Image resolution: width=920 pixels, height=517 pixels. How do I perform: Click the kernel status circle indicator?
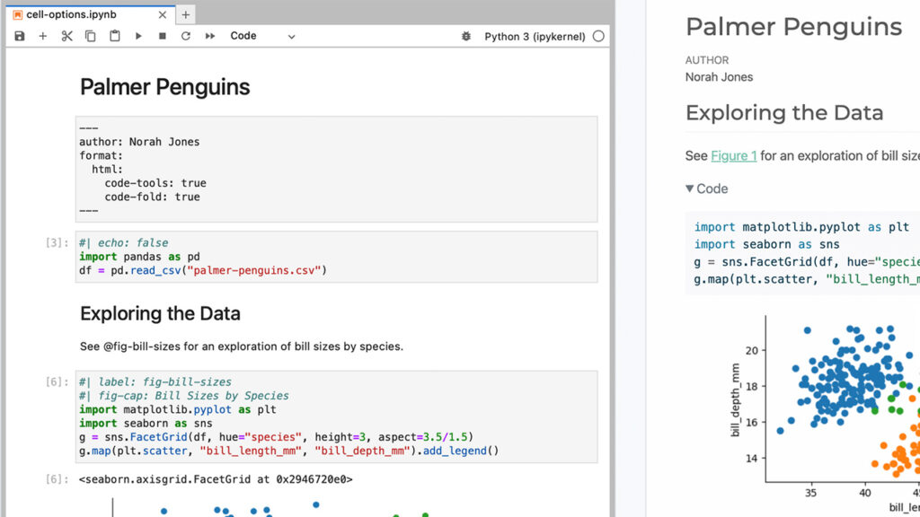(x=598, y=37)
